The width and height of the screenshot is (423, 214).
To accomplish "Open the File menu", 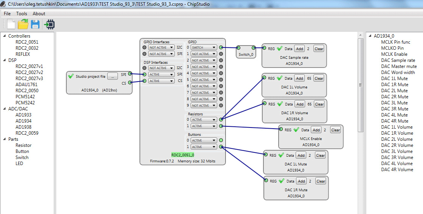I will click(7, 14).
